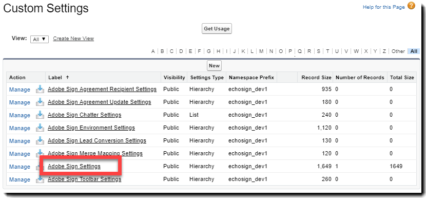Click the Record Size column header
The image size is (426, 198).
(316, 77)
